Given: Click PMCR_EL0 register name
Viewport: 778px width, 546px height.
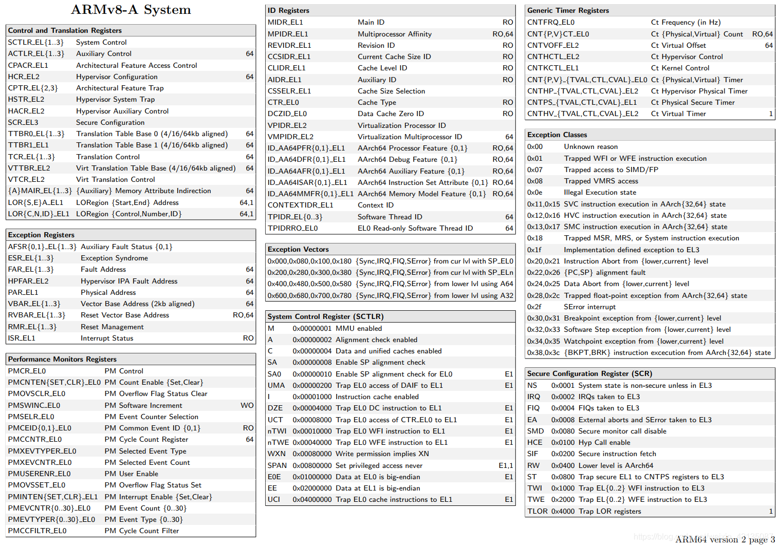Looking at the screenshot, I should point(27,371).
